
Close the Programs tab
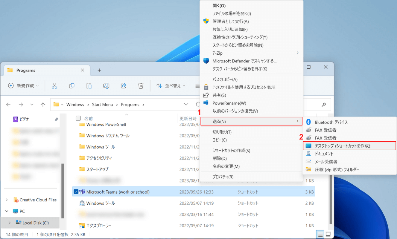[x=83, y=70]
